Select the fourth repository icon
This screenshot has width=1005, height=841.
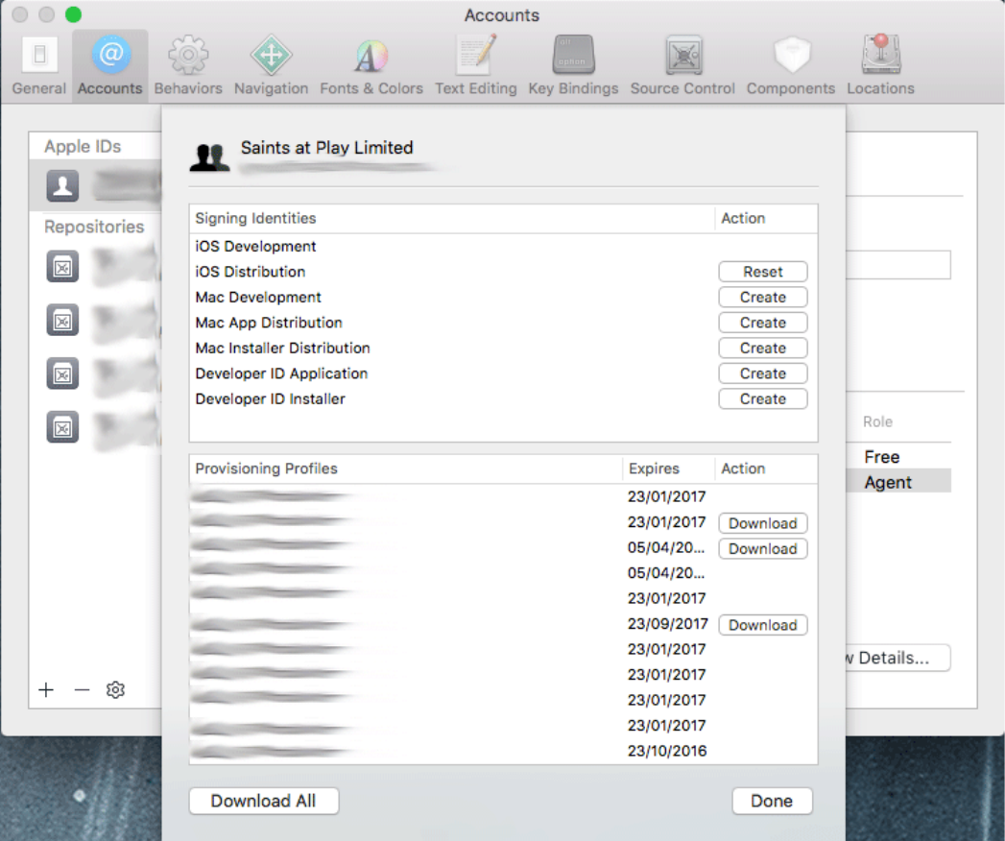(x=62, y=427)
